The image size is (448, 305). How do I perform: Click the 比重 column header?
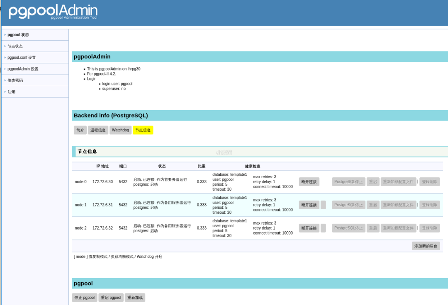click(x=202, y=166)
